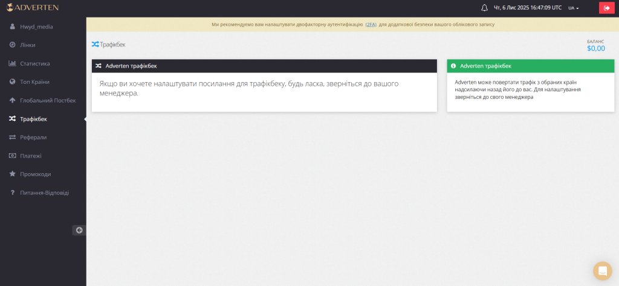Open Лінки in the sidebar
Image resolution: width=619 pixels, height=286 pixels.
pyautogui.click(x=27, y=45)
